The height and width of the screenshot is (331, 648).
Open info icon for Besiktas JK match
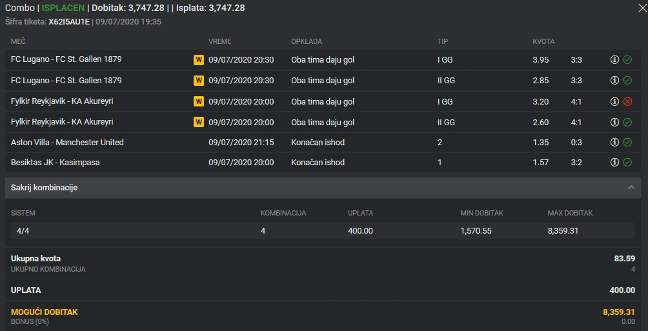[x=614, y=163]
